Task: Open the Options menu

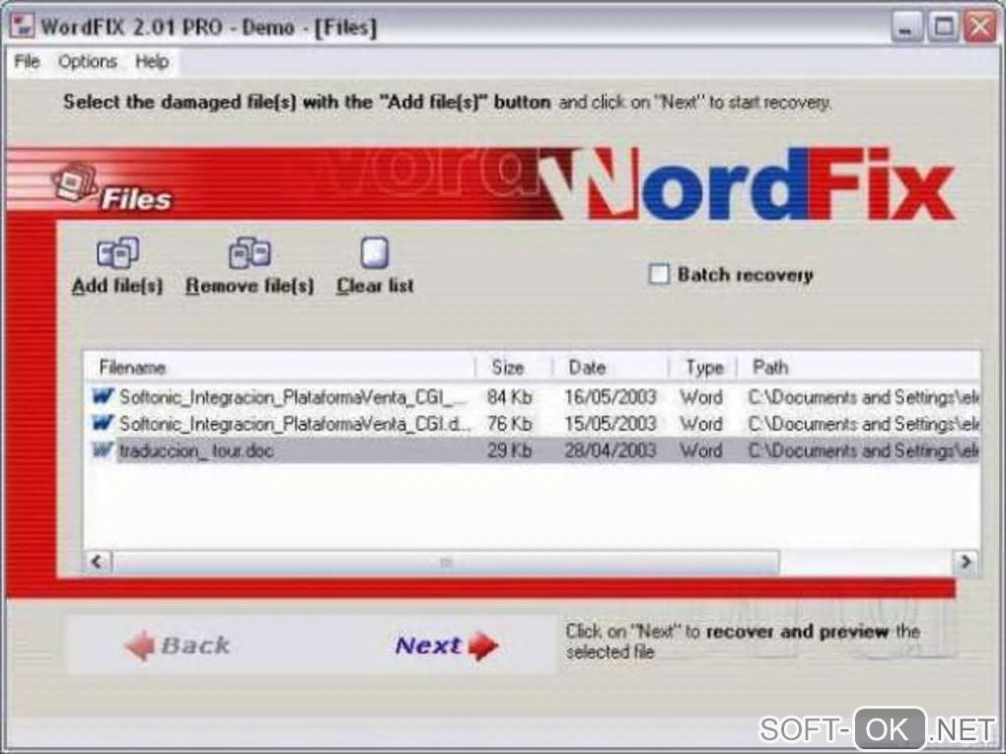Action: coord(88,61)
